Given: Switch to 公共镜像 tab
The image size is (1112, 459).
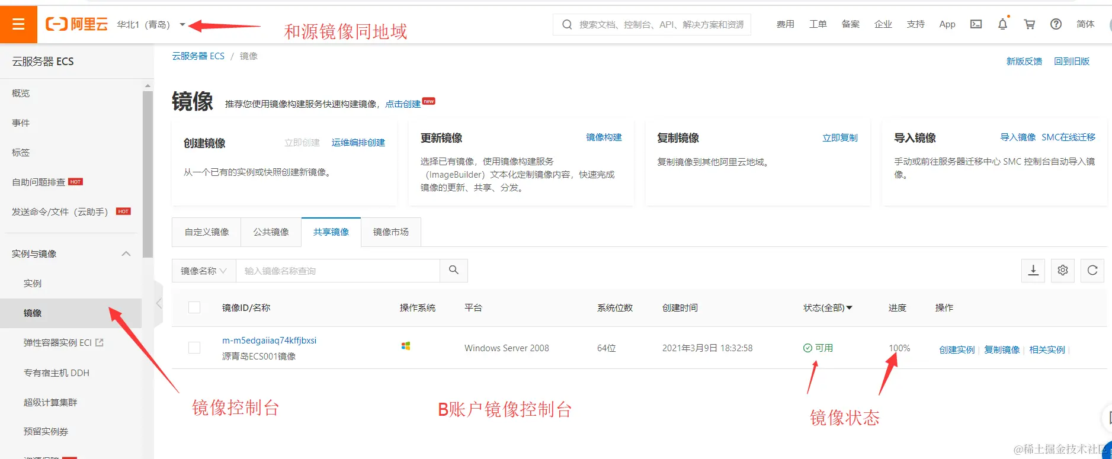Looking at the screenshot, I should point(271,232).
